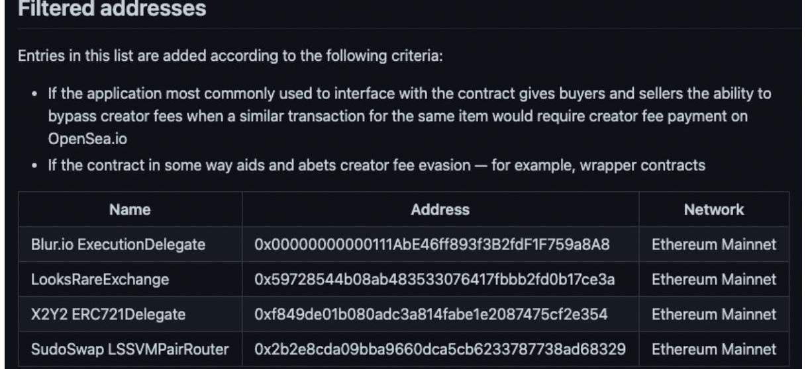808x369 pixels.
Task: Select the LooksRareExchange name cell
Action: 100,280
